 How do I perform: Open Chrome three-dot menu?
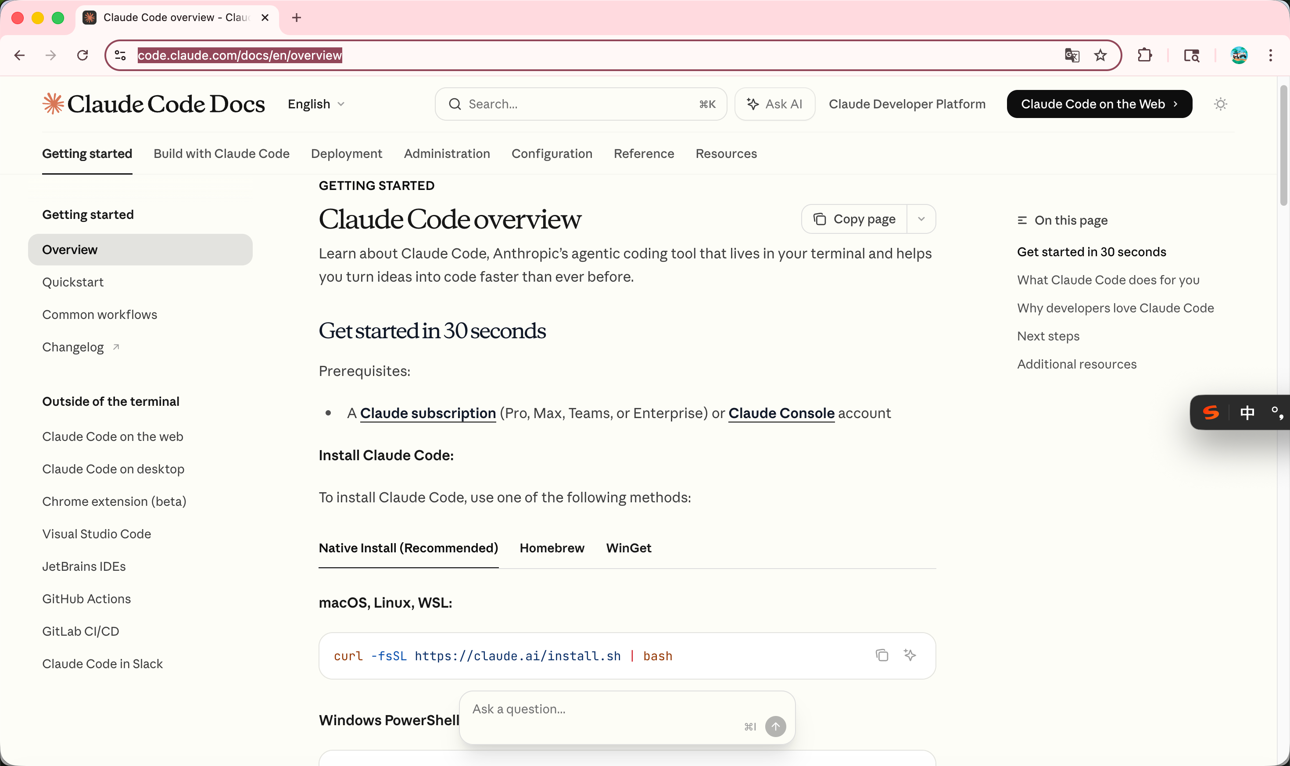point(1270,55)
